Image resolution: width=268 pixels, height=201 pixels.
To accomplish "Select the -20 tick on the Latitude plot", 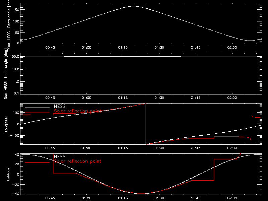I will point(16,185).
